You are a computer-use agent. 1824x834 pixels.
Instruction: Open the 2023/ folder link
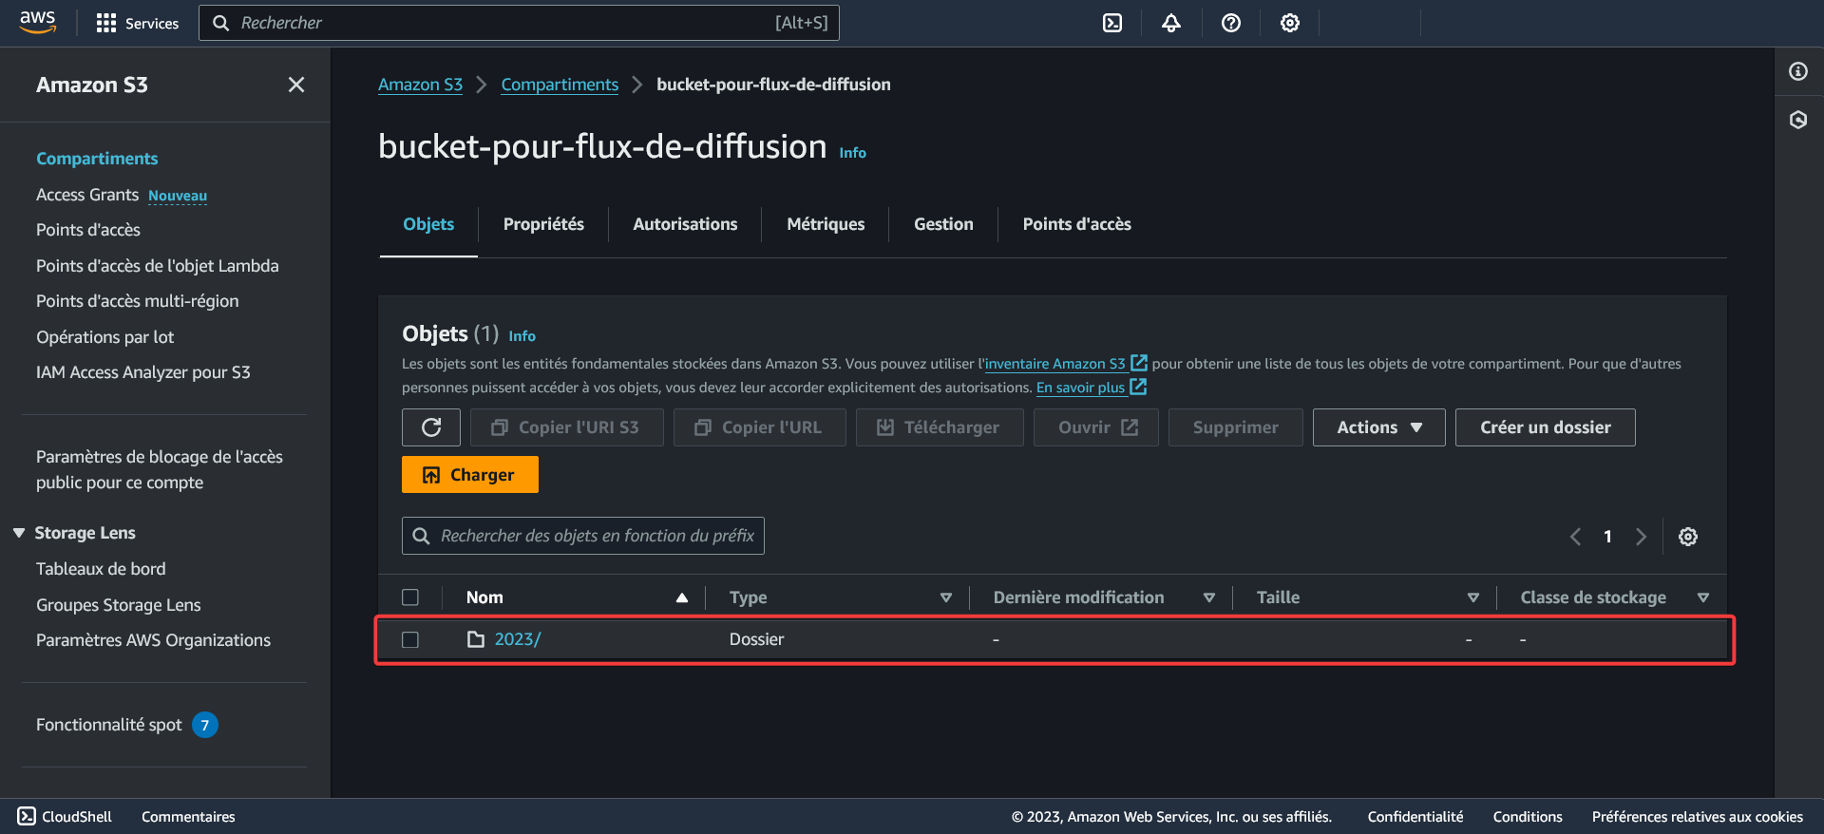pyautogui.click(x=518, y=639)
